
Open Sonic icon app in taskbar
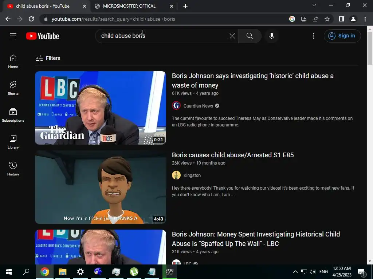[98, 272]
